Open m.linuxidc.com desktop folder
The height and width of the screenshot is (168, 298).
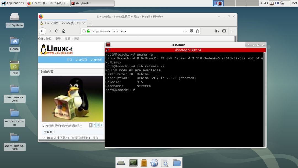[14, 118]
